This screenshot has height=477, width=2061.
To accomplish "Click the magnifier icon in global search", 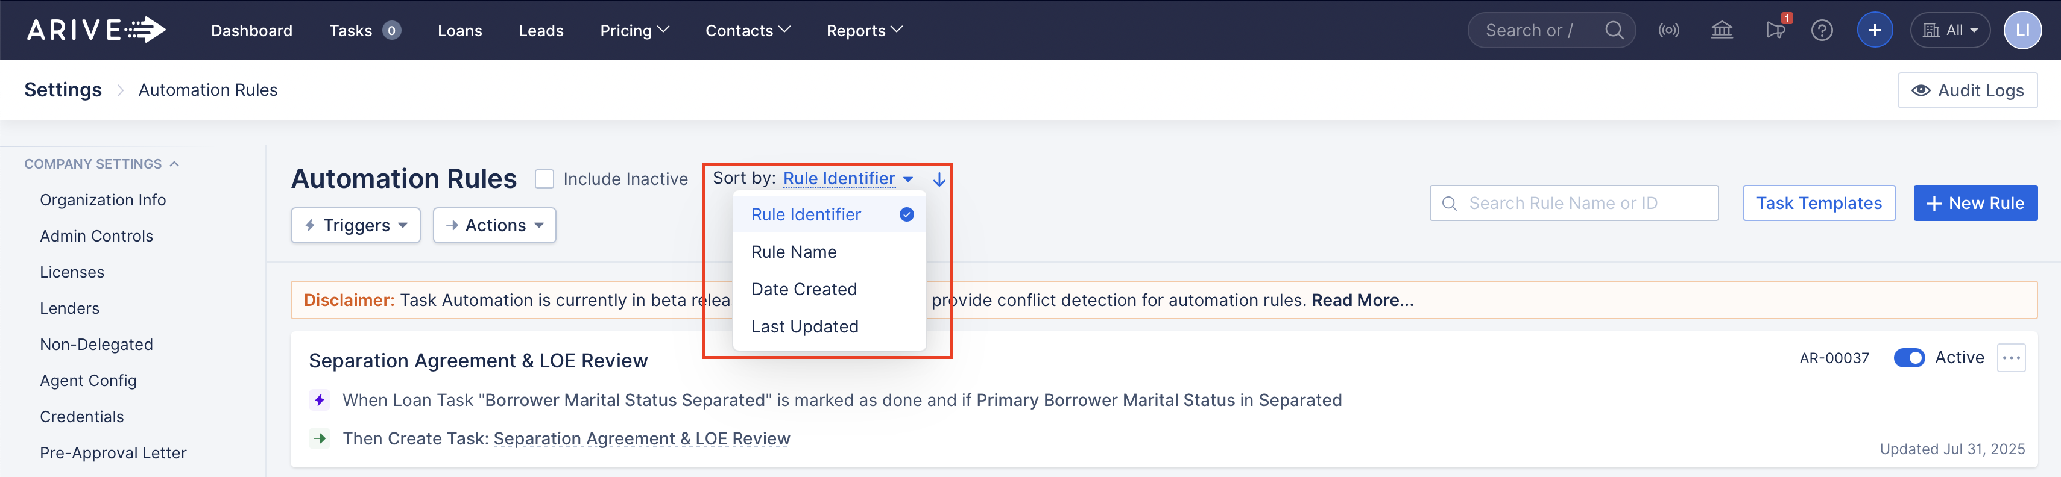I will 1614,30.
